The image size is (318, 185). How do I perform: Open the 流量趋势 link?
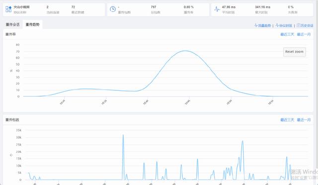tap(264, 25)
